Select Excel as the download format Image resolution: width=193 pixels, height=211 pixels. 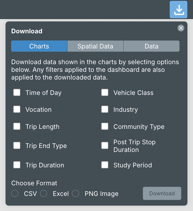pyautogui.click(x=44, y=194)
